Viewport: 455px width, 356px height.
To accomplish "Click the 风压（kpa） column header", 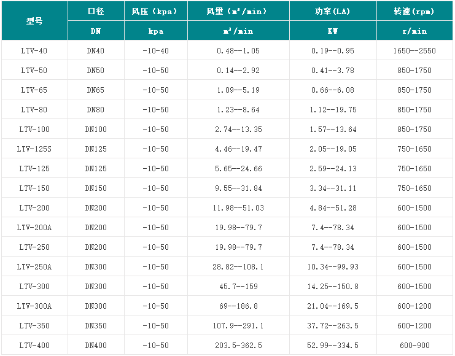I will 155,12.
